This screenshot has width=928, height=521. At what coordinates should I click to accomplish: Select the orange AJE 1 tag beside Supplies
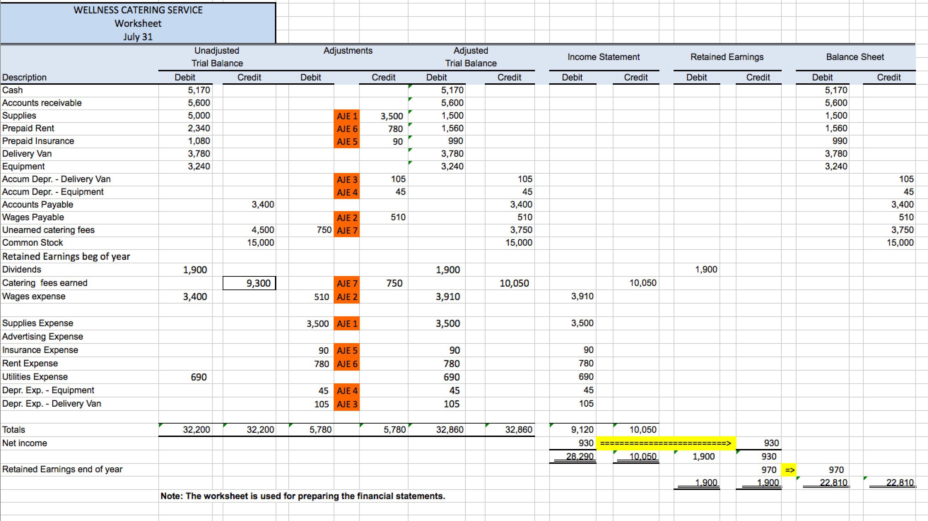[347, 116]
